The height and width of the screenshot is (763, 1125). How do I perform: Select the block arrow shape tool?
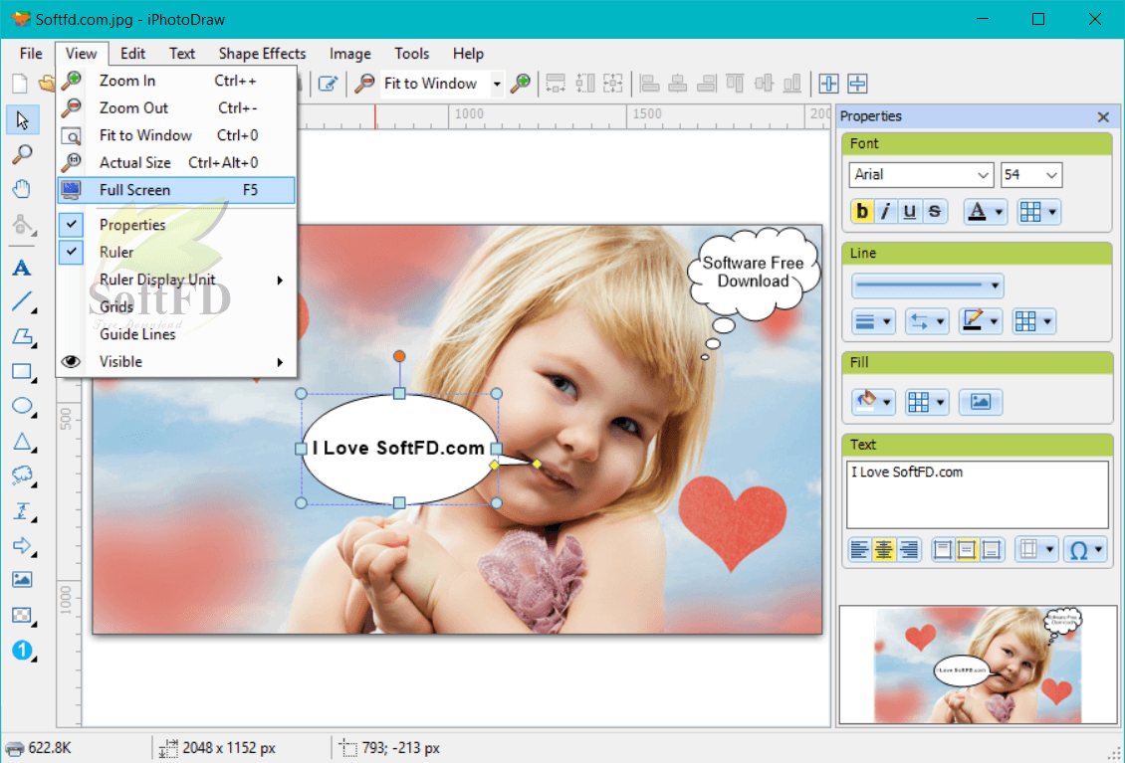[x=22, y=545]
